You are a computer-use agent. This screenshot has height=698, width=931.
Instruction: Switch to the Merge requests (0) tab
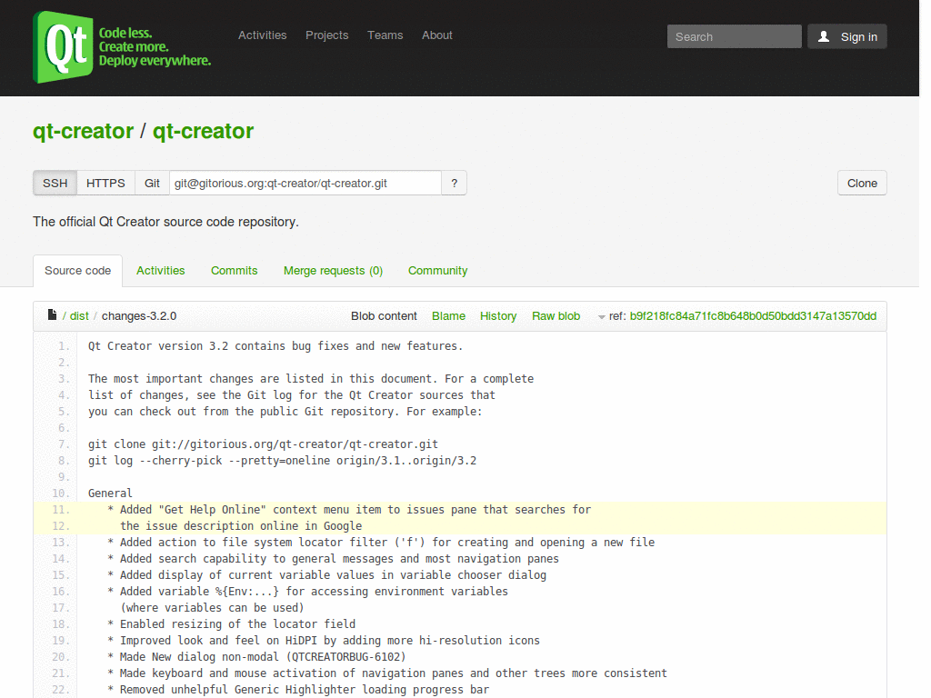point(333,271)
